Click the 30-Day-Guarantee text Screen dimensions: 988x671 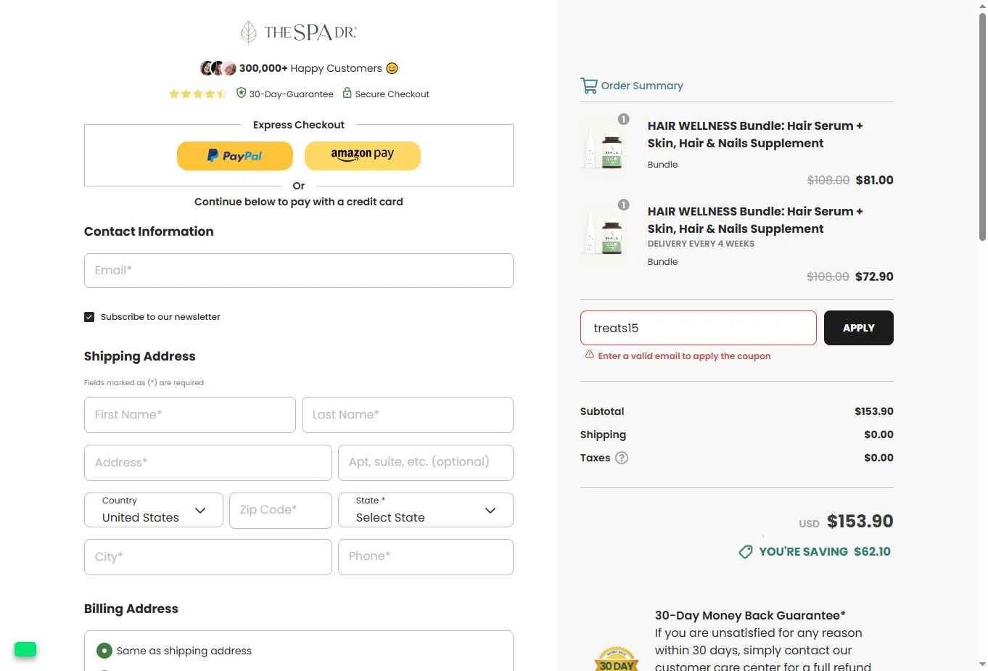(292, 94)
